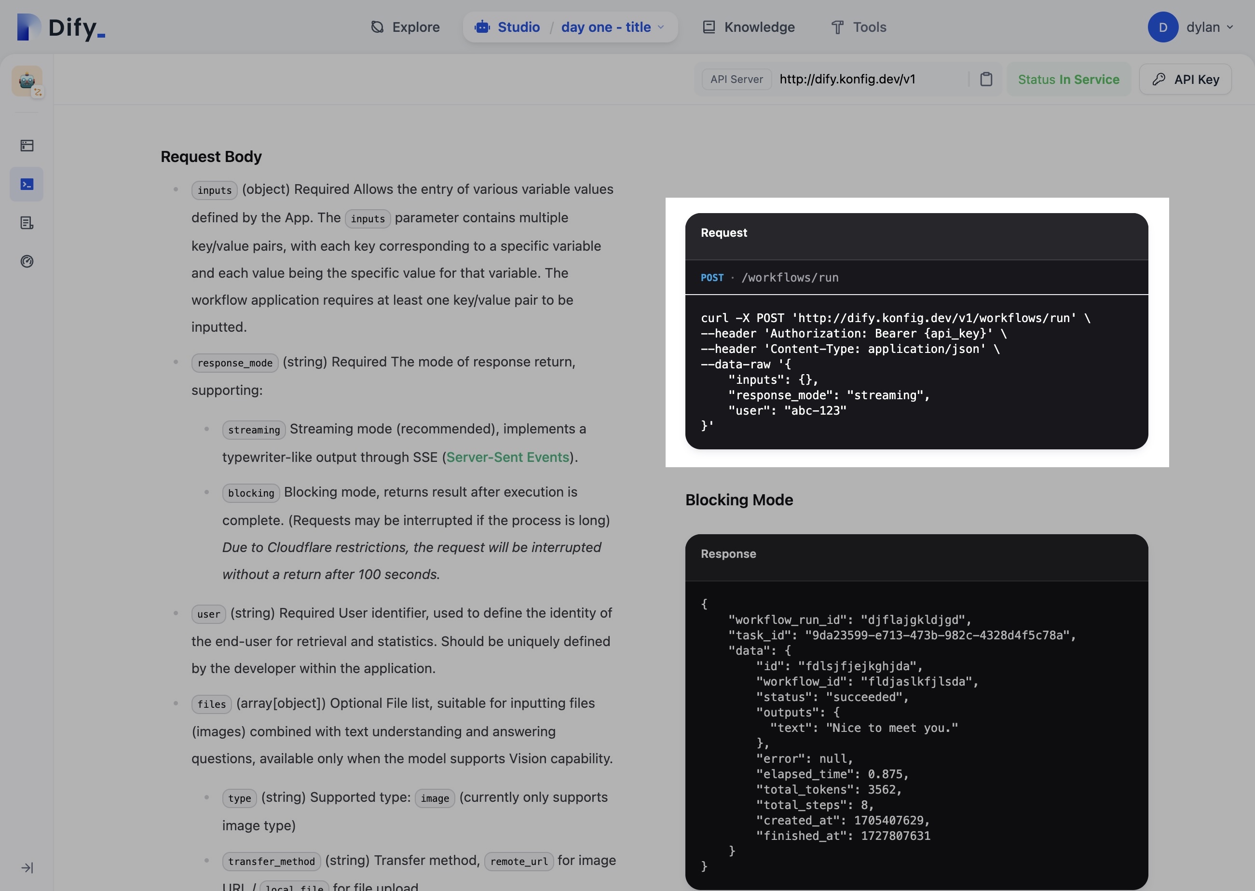
Task: Click the 'API Server' label
Action: (x=737, y=79)
